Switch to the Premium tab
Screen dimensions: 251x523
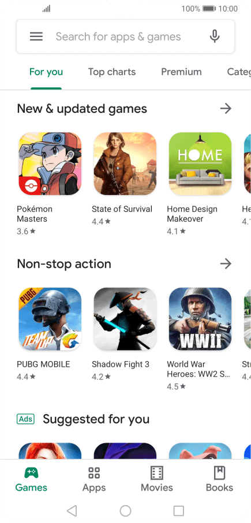(x=181, y=72)
